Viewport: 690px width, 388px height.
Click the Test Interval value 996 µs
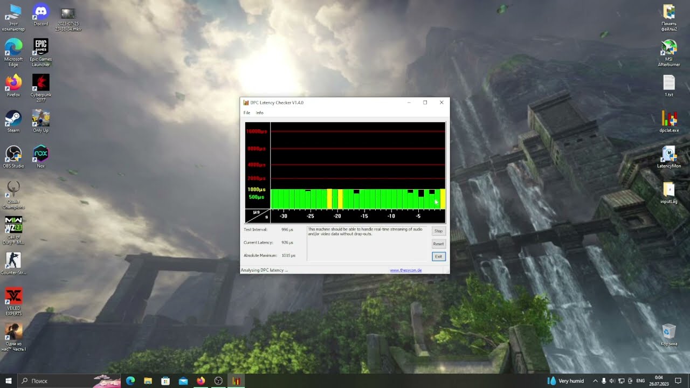click(x=287, y=230)
